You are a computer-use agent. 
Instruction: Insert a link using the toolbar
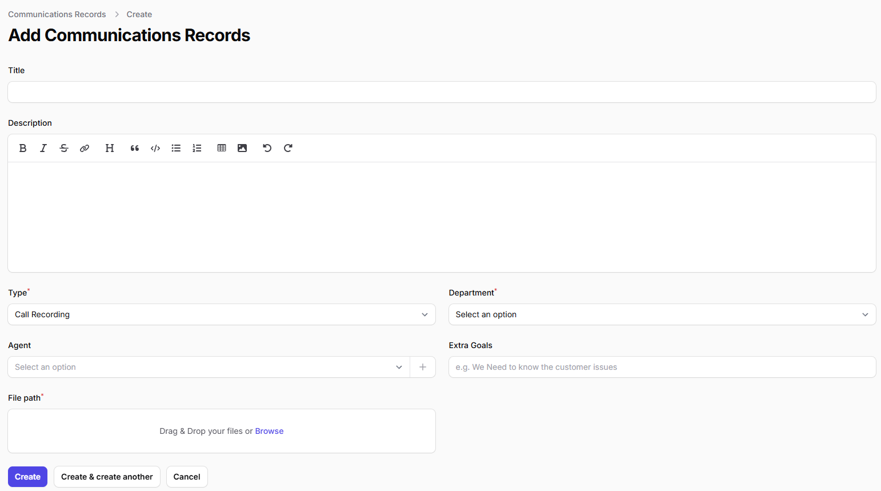(85, 148)
